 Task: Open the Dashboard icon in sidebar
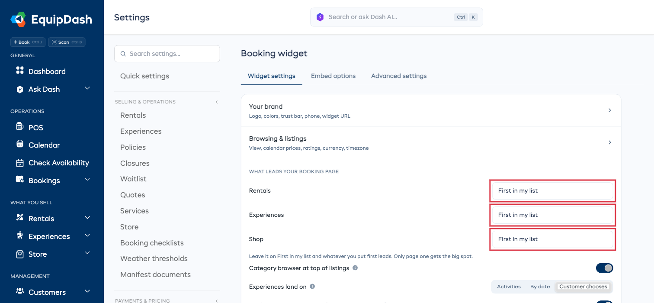click(19, 71)
